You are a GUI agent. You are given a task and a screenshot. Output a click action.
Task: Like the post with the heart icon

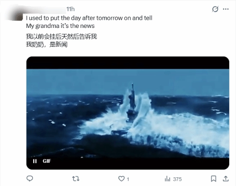tap(121, 179)
